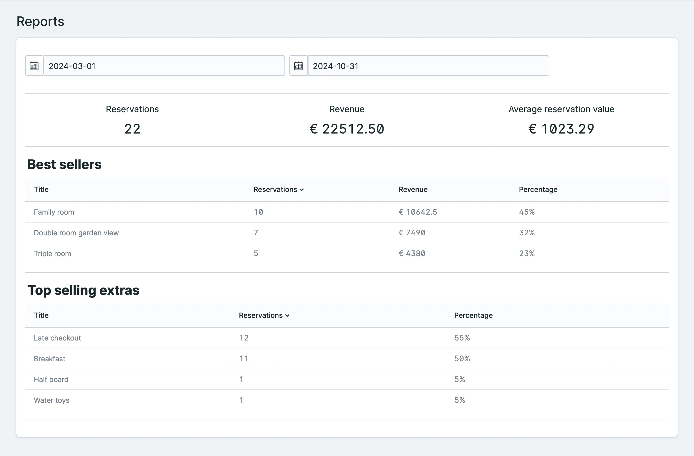Sort Best sellers by the Revenue column
Screen dimensions: 694x456
(x=413, y=189)
